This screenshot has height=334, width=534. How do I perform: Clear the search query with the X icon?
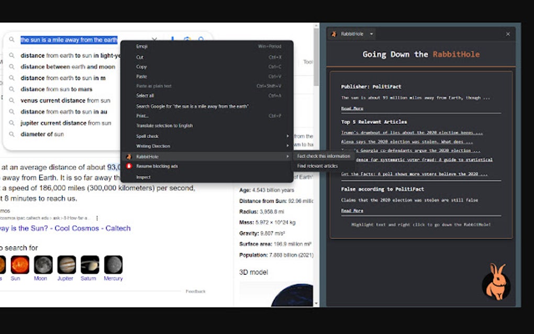[x=154, y=40]
